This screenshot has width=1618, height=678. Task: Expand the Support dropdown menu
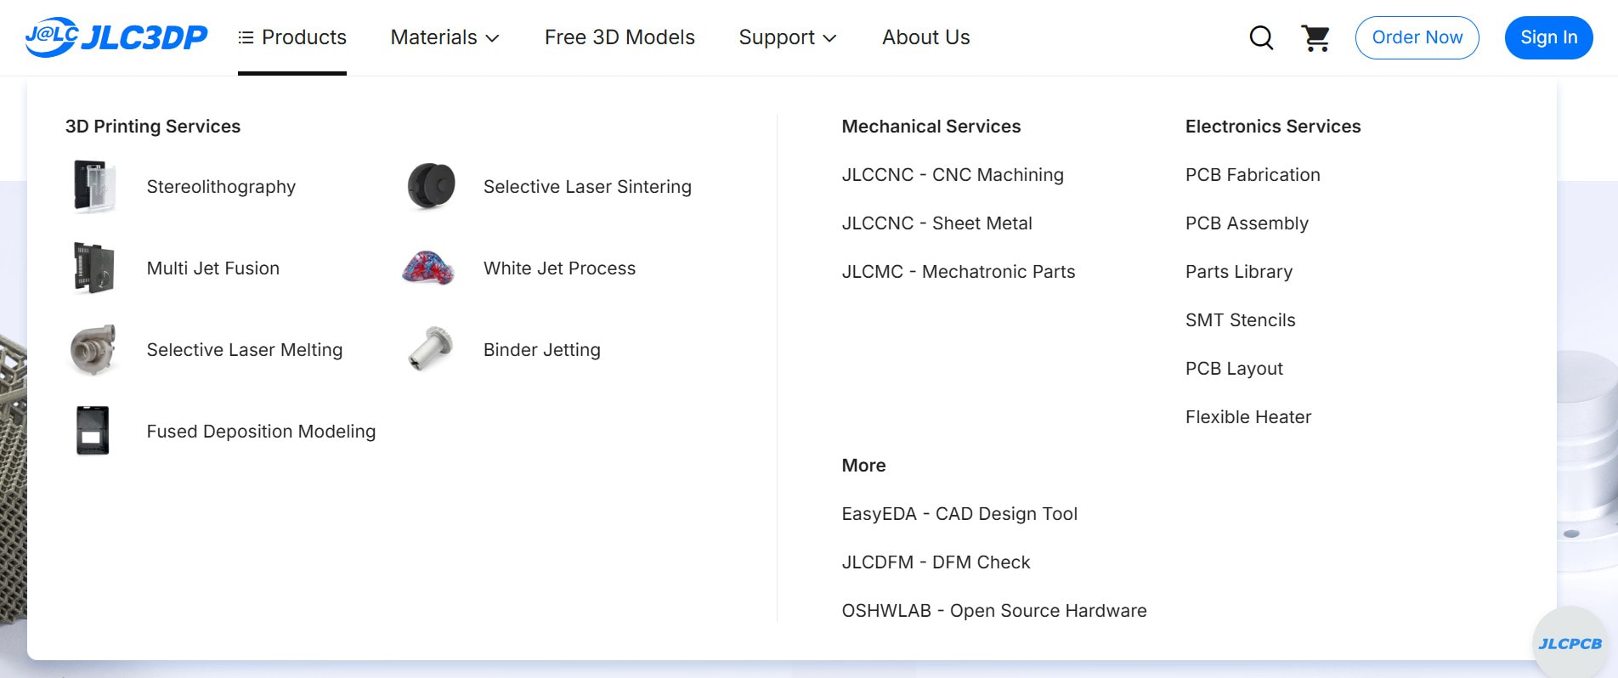[788, 37]
